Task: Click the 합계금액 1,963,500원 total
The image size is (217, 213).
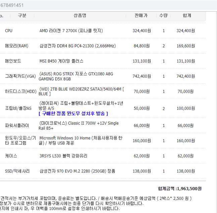Action: (180, 188)
